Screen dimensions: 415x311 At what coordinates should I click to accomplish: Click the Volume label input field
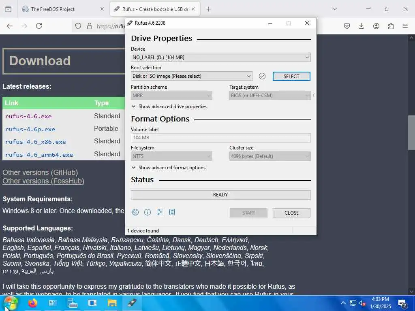[x=221, y=138]
